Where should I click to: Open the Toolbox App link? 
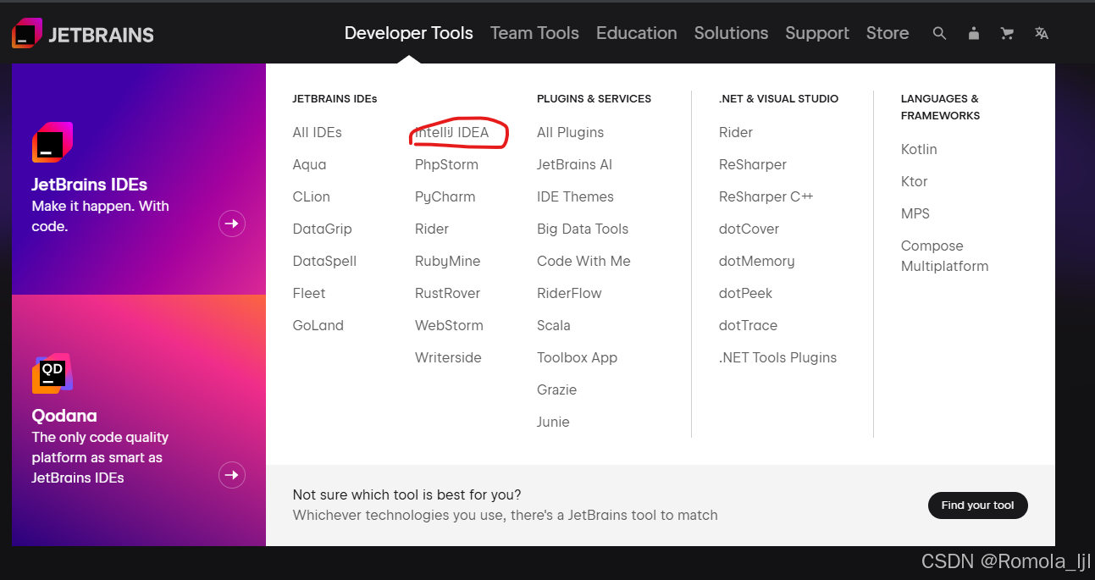click(578, 357)
